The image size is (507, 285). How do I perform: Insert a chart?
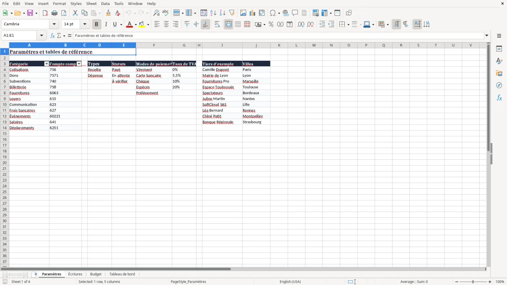coord(253,13)
